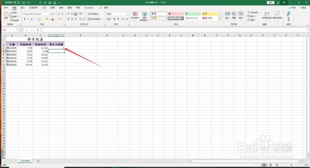Click the Save icon in the title bar
310x168 pixels.
24,2
